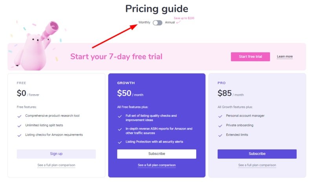Image resolution: width=314 pixels, height=189 pixels.
Task: Click checkmark beside Comprehensive product research tool
Action: [x=19, y=116]
